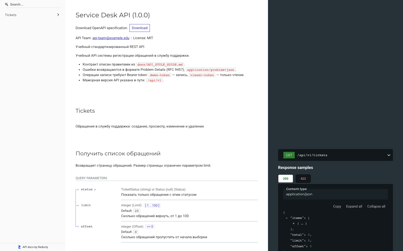Click the /api/v1 code text in description
403x251 pixels.
pyautogui.click(x=154, y=80)
